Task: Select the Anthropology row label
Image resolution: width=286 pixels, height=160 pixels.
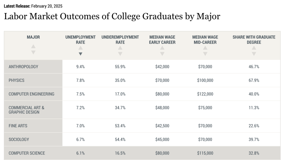Action: click(23, 67)
